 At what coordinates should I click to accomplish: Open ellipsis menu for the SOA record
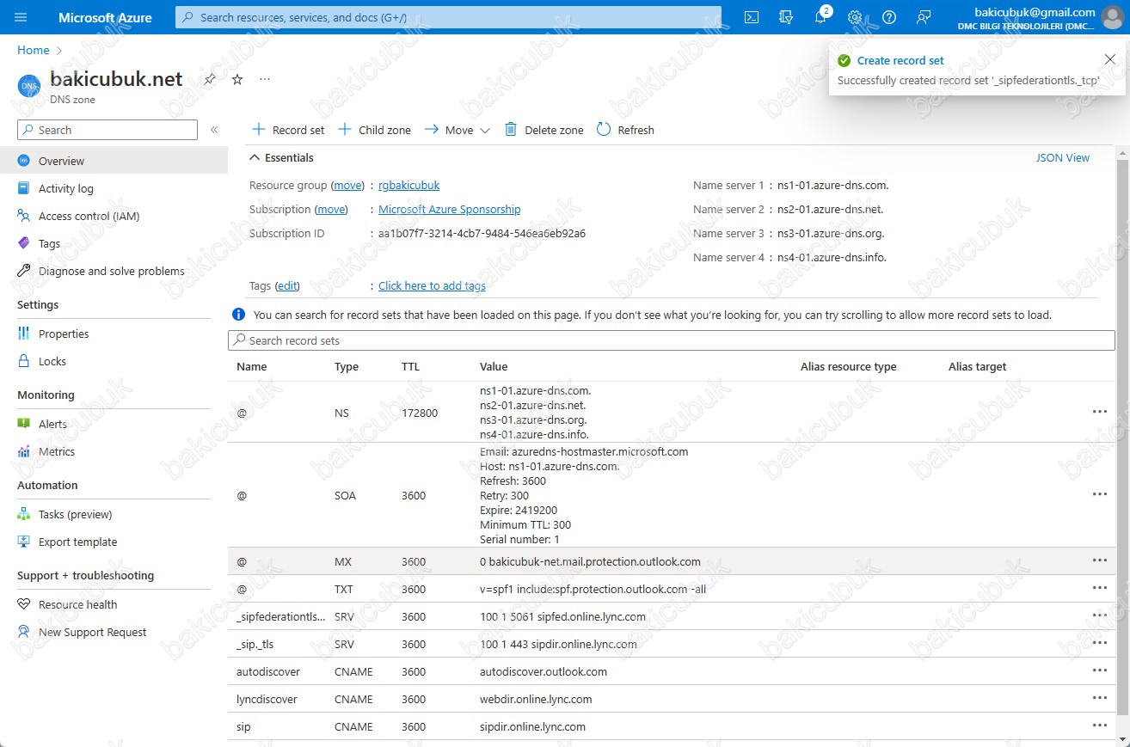click(x=1099, y=494)
